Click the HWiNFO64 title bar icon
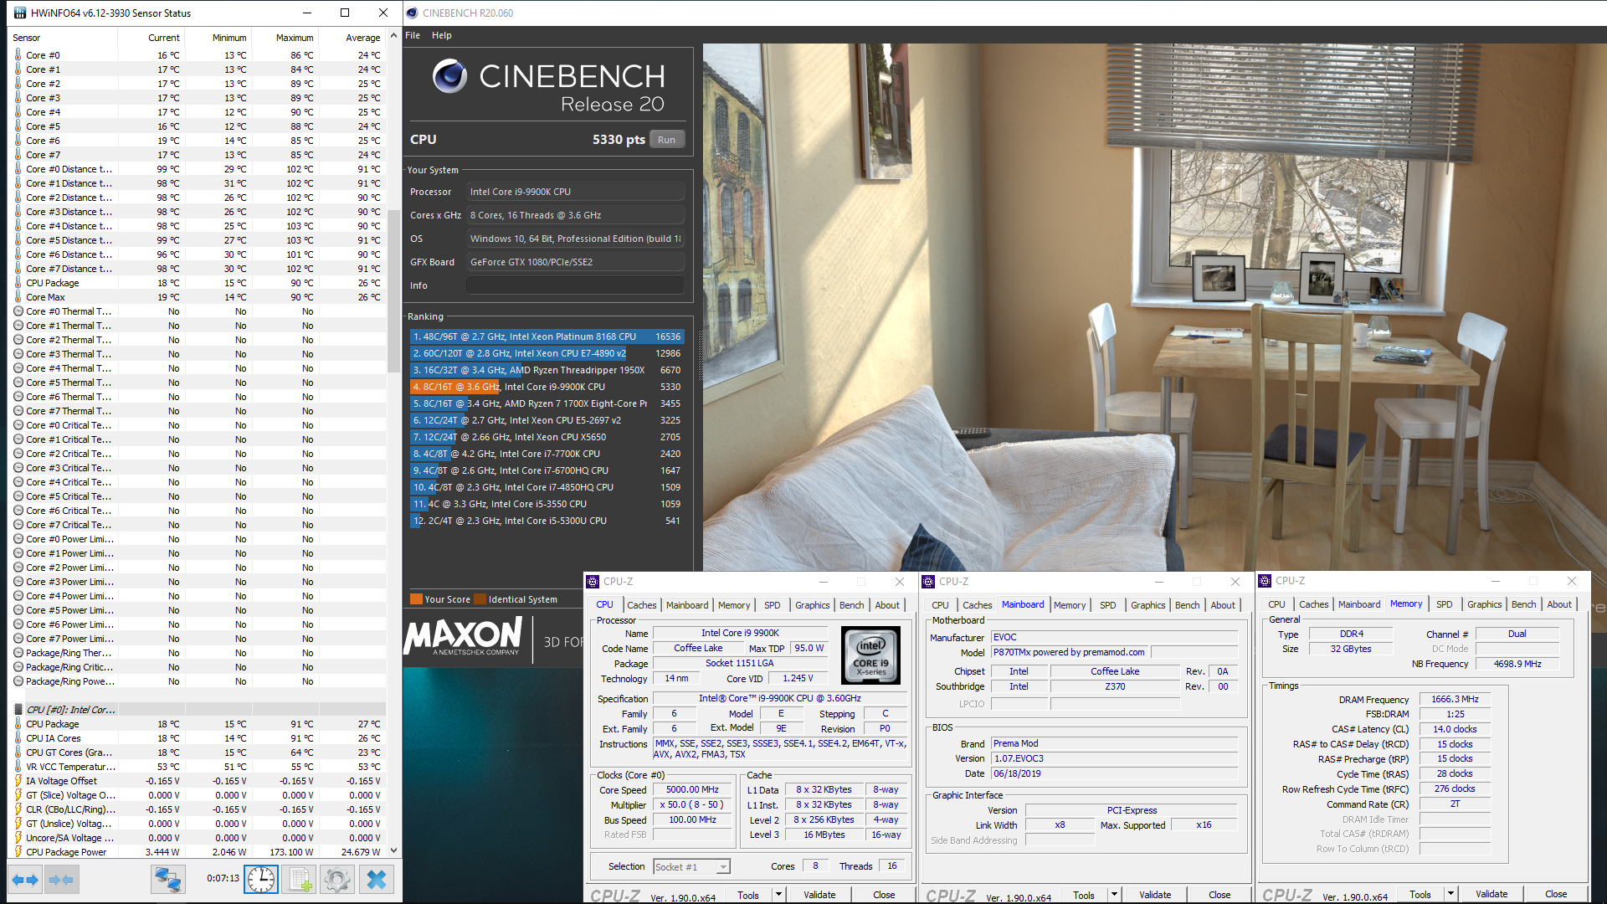Image resolution: width=1607 pixels, height=904 pixels. coord(19,13)
